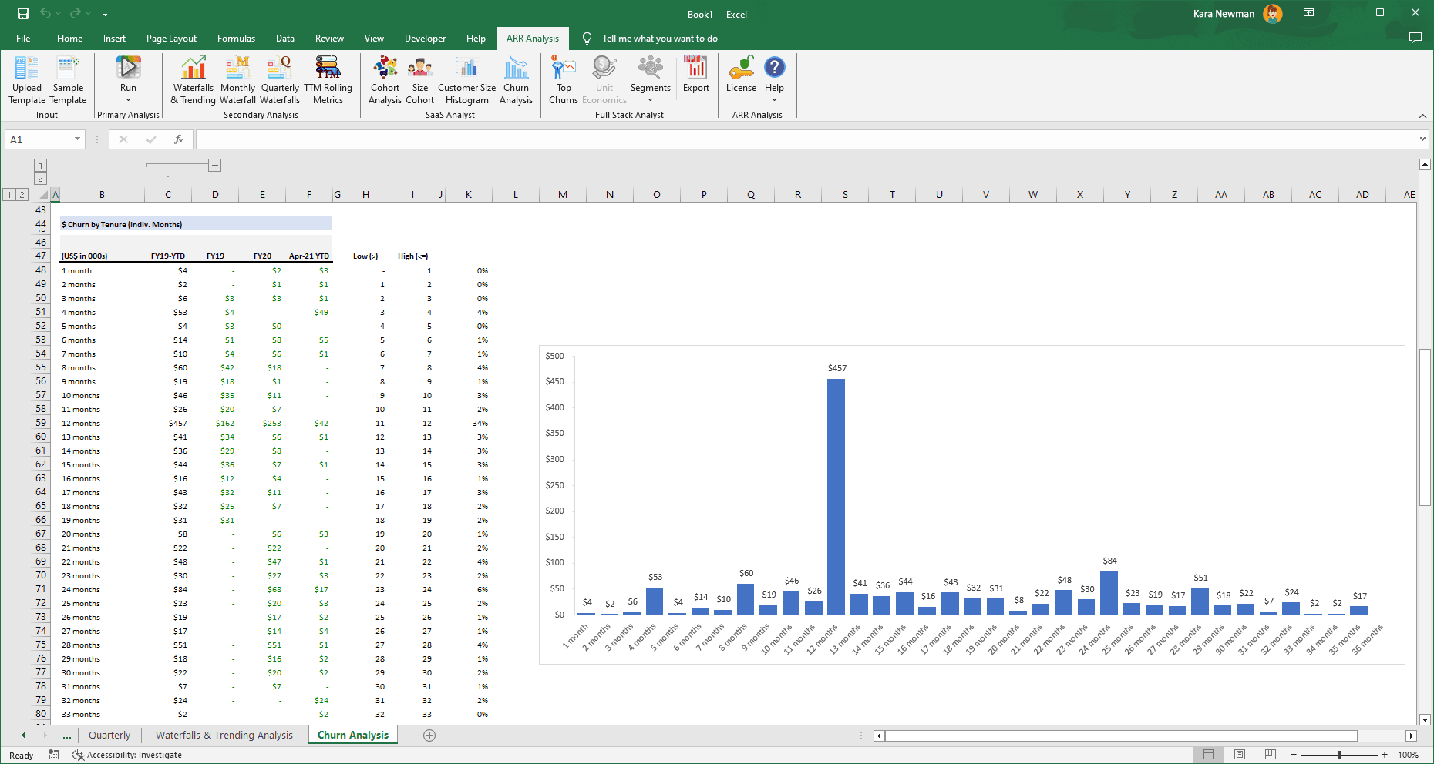Select the Top Churns tool
1434x764 pixels.
click(564, 79)
